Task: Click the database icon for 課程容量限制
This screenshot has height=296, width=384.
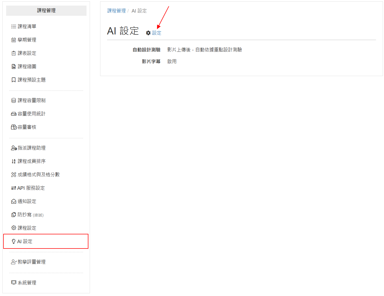Action: click(14, 100)
